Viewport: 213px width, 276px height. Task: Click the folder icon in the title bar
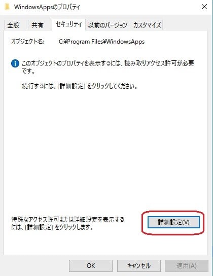tap(7, 7)
